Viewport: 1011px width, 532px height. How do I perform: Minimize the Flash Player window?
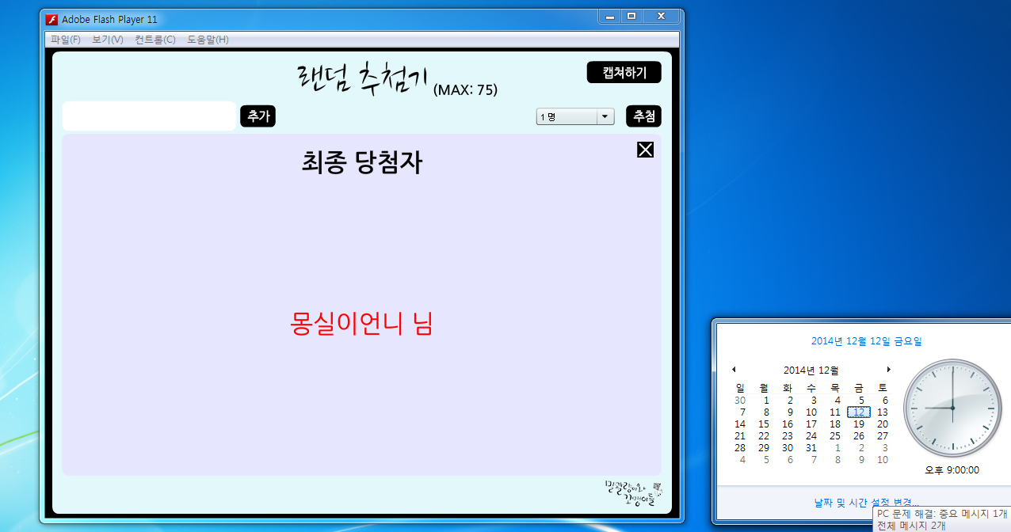(611, 17)
